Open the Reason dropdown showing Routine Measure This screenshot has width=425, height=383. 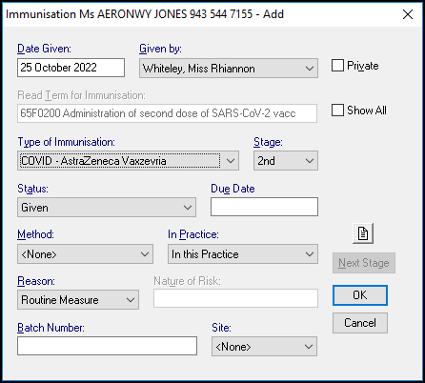click(78, 300)
